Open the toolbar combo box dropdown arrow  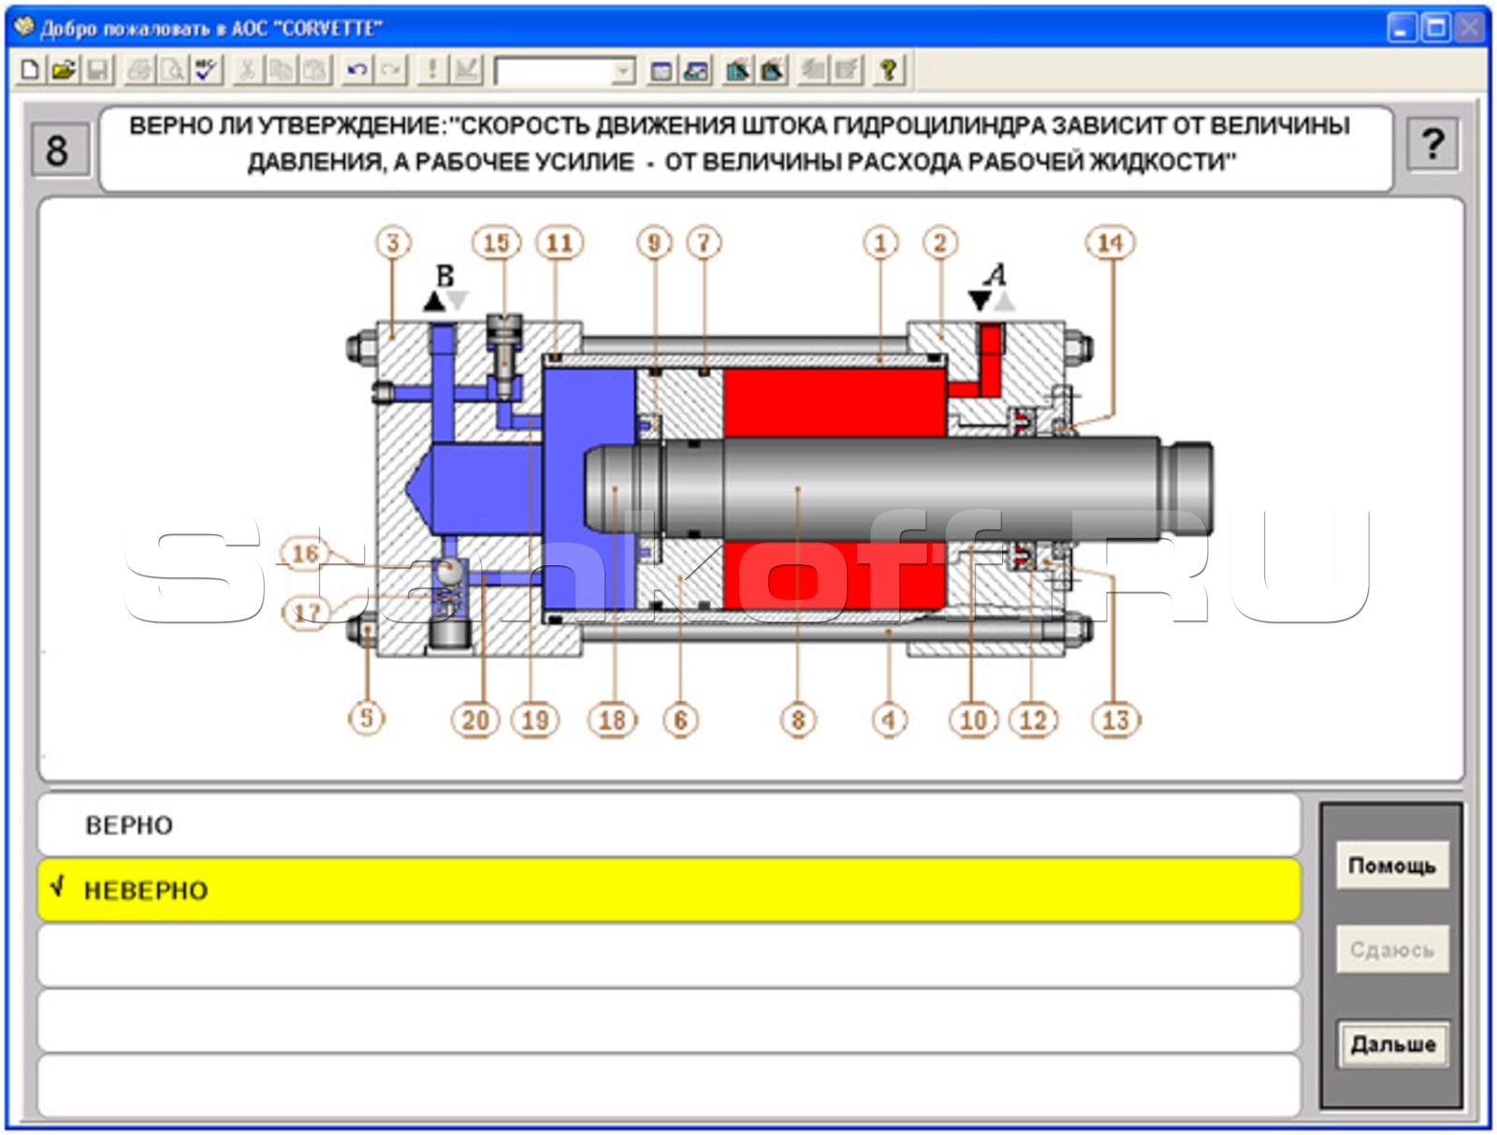tap(623, 71)
